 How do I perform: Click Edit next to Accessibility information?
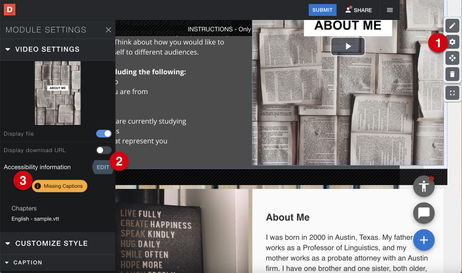(x=103, y=167)
